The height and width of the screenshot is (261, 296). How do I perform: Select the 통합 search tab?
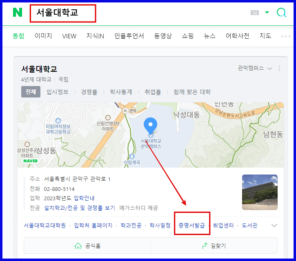pos(18,36)
